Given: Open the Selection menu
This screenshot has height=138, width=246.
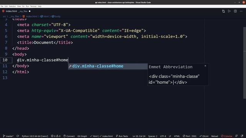Looking at the screenshot, I should point(12,6).
